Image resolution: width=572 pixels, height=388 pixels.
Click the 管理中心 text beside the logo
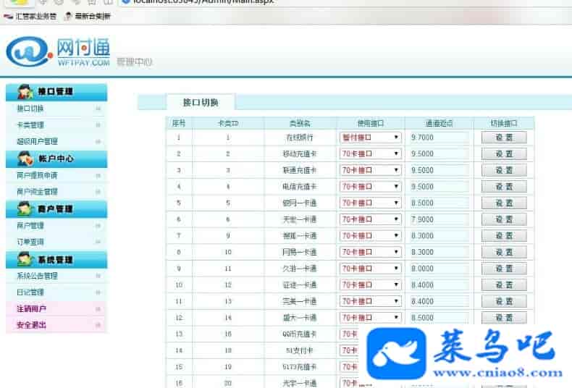(135, 62)
